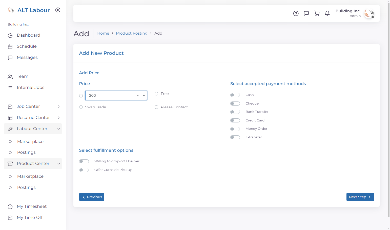The height and width of the screenshot is (230, 390).
Task: Click the Job Center checkbox icon
Action: 10,107
